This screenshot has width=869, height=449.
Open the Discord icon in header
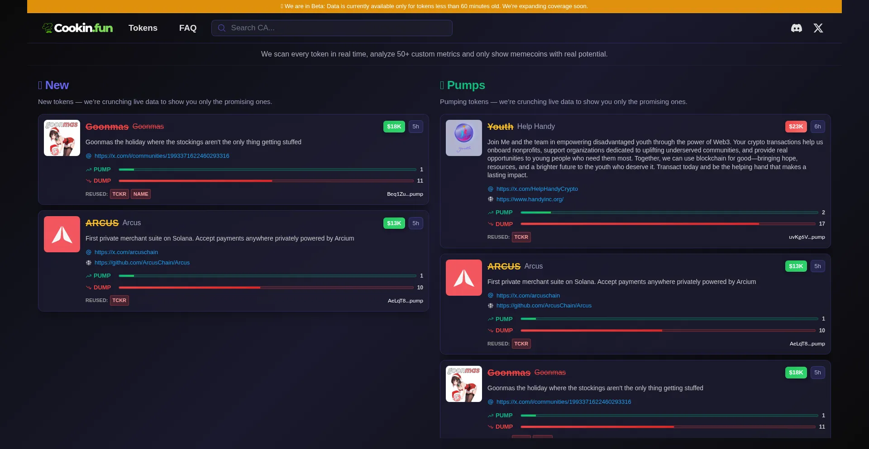click(x=796, y=28)
